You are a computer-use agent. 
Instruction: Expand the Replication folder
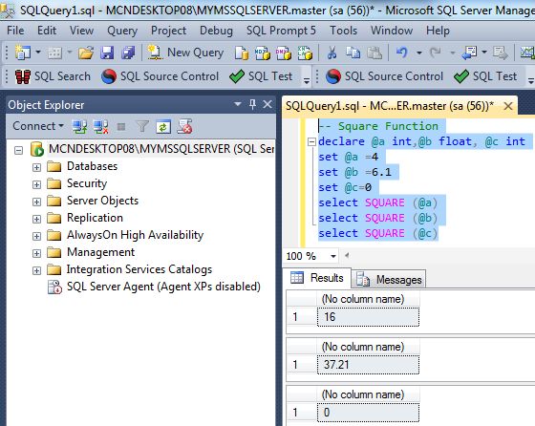(x=36, y=219)
